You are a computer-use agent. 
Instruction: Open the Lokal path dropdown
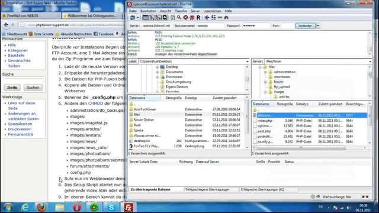(x=248, y=62)
